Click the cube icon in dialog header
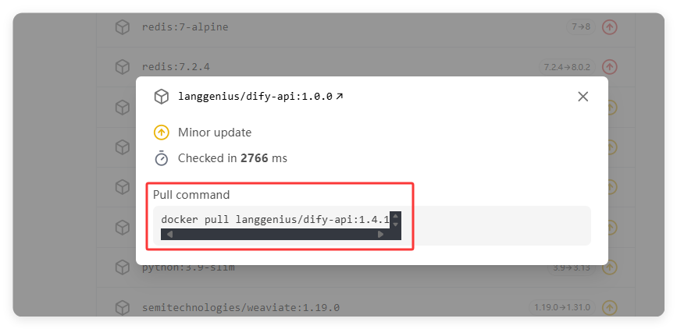Screen dimensions: 677x329 pos(162,97)
